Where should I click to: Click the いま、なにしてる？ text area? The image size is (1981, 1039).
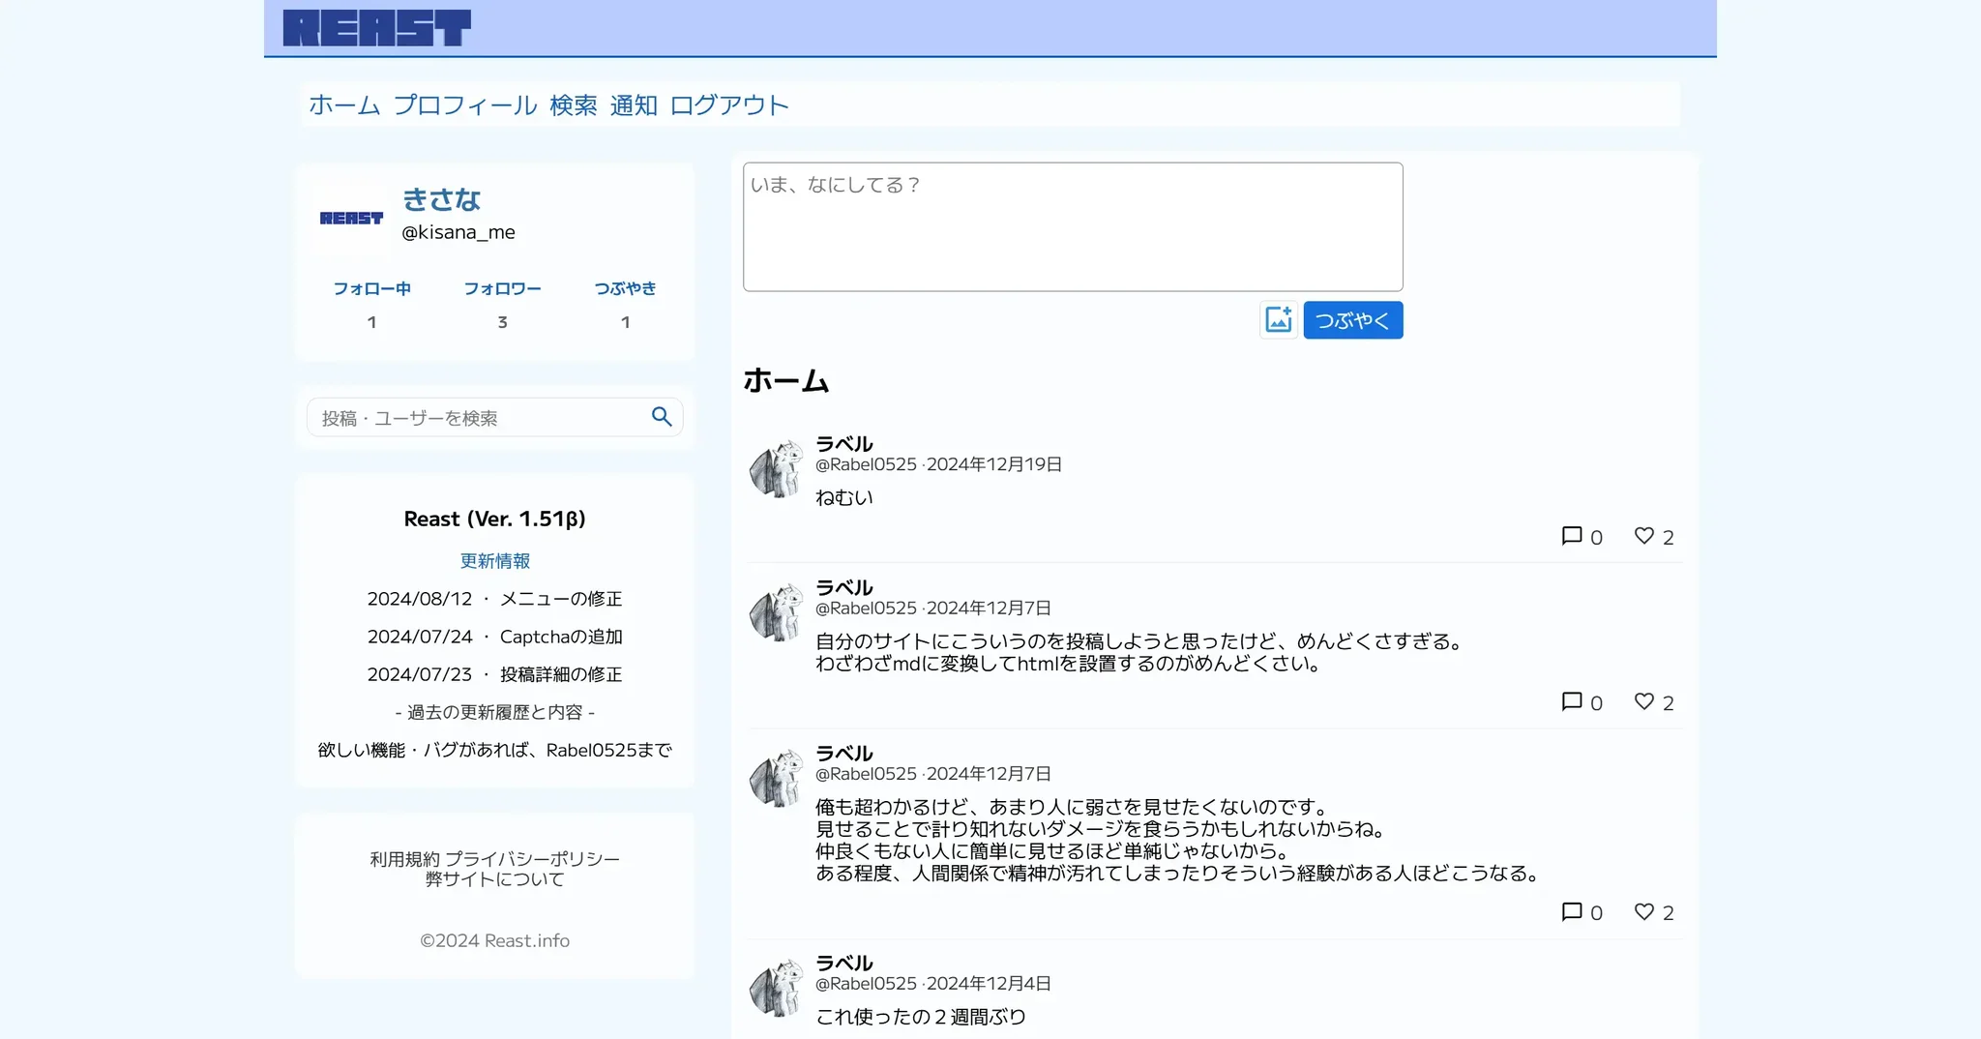pos(1072,227)
